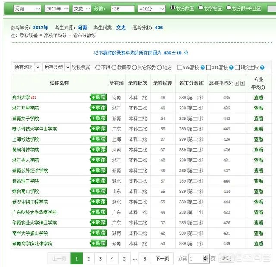Click the 分数 input field with 436

[x=122, y=9]
